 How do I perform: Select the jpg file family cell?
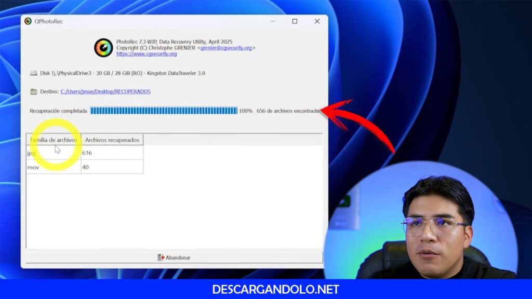(x=54, y=153)
